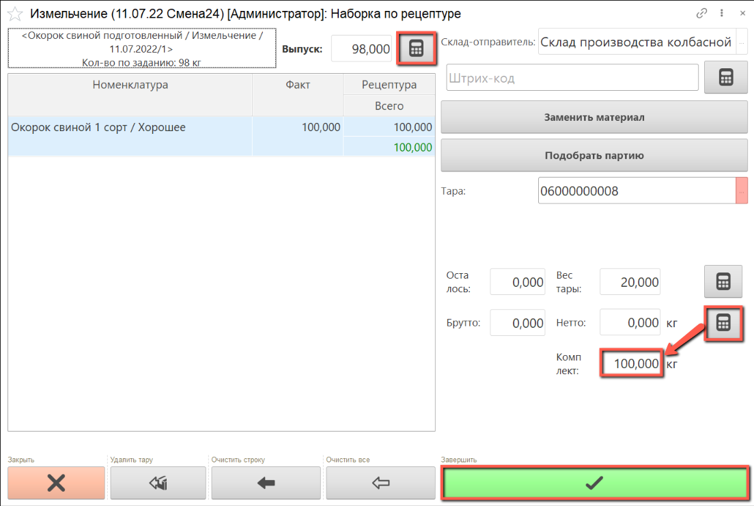Image resolution: width=754 pixels, height=506 pixels.
Task: Add window to favorites with star icon
Action: (x=14, y=14)
